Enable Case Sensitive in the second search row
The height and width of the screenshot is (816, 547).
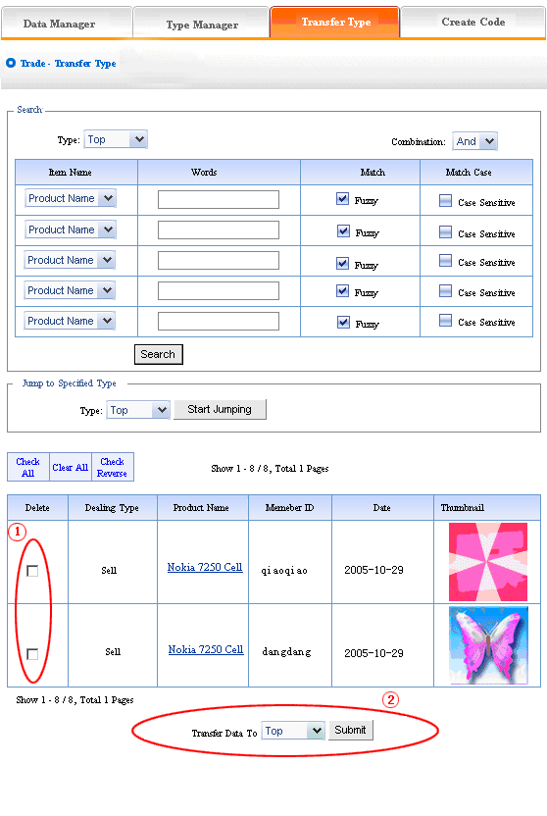445,231
